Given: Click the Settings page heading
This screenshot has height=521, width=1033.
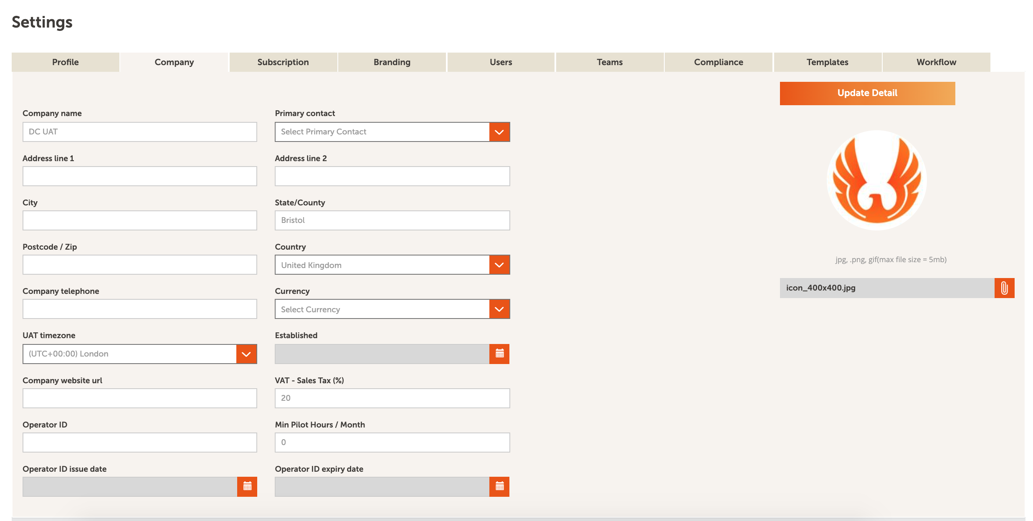Looking at the screenshot, I should coord(42,22).
